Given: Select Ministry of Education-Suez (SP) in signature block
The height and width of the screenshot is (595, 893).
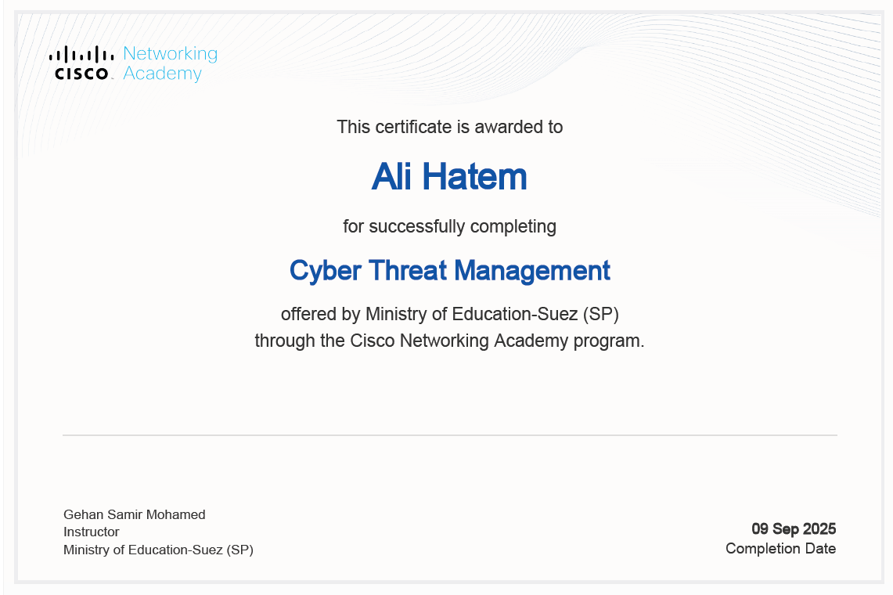Looking at the screenshot, I should (158, 550).
